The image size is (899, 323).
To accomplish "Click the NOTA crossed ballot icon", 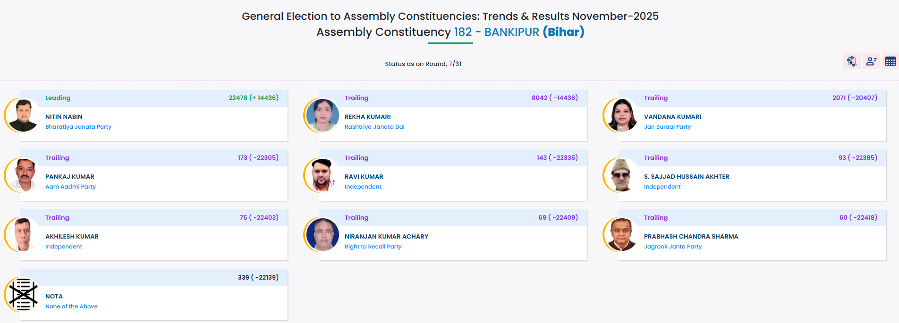I will pos(23,295).
